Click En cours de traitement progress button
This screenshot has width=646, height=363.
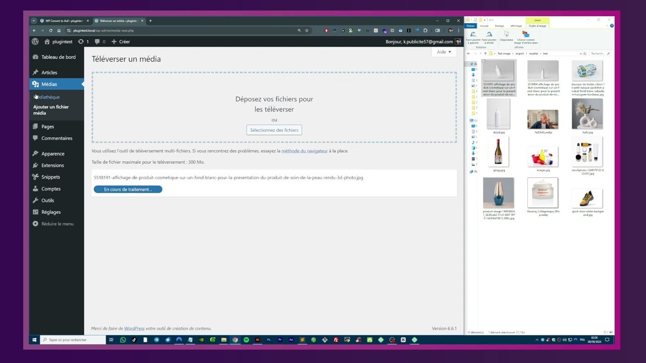click(128, 189)
